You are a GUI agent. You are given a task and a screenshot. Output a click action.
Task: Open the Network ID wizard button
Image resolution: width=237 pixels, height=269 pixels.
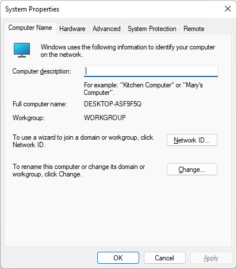(x=192, y=140)
